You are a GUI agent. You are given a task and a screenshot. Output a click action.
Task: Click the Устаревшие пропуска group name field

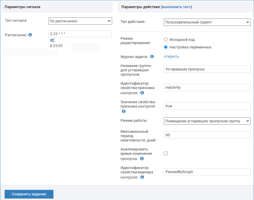pyautogui.click(x=207, y=69)
